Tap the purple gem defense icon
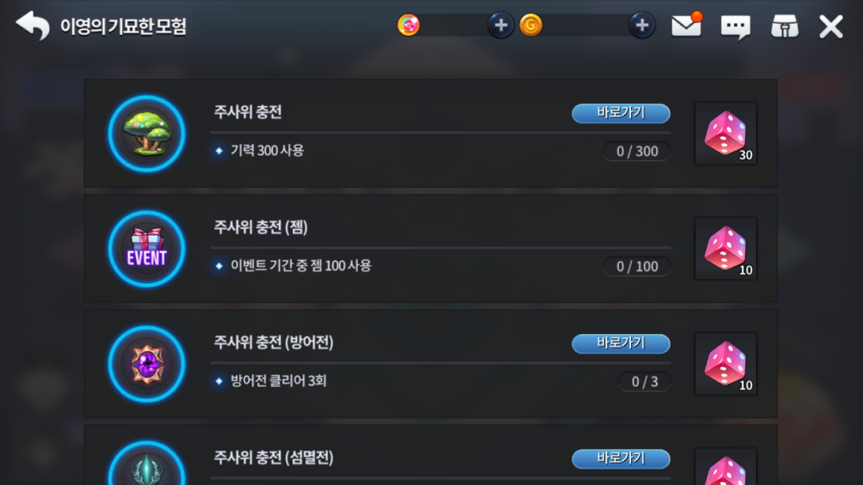 (x=146, y=364)
